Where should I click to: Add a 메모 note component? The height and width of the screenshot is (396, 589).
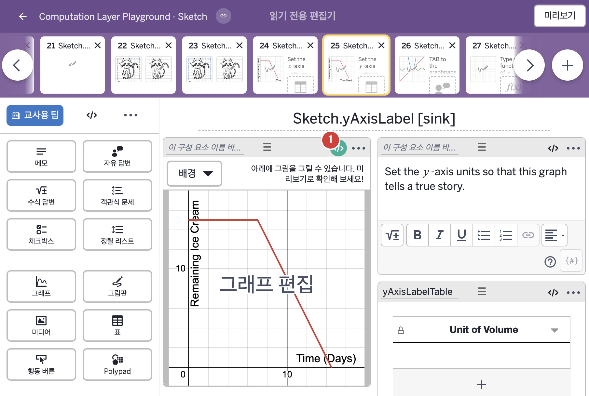click(41, 156)
